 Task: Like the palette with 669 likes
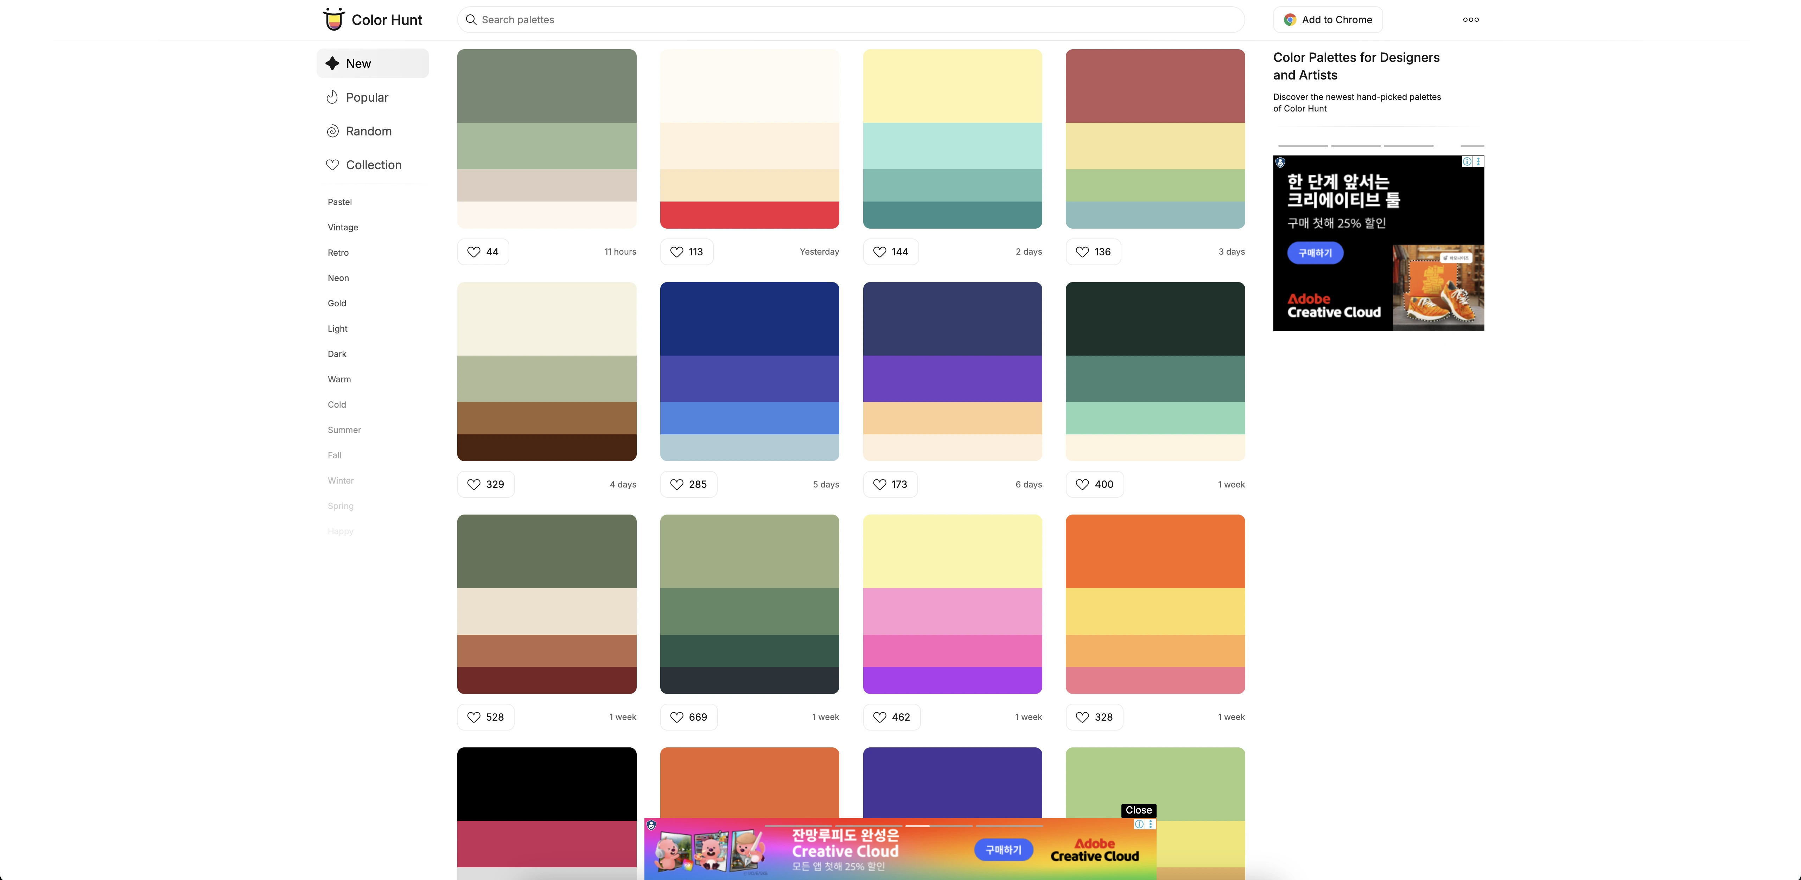[689, 717]
